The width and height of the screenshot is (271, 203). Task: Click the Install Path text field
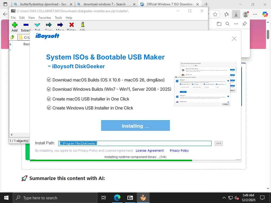[x=135, y=143]
